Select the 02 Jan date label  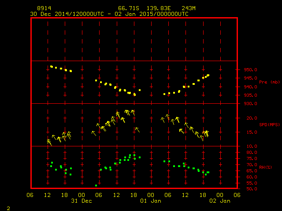tap(219, 201)
